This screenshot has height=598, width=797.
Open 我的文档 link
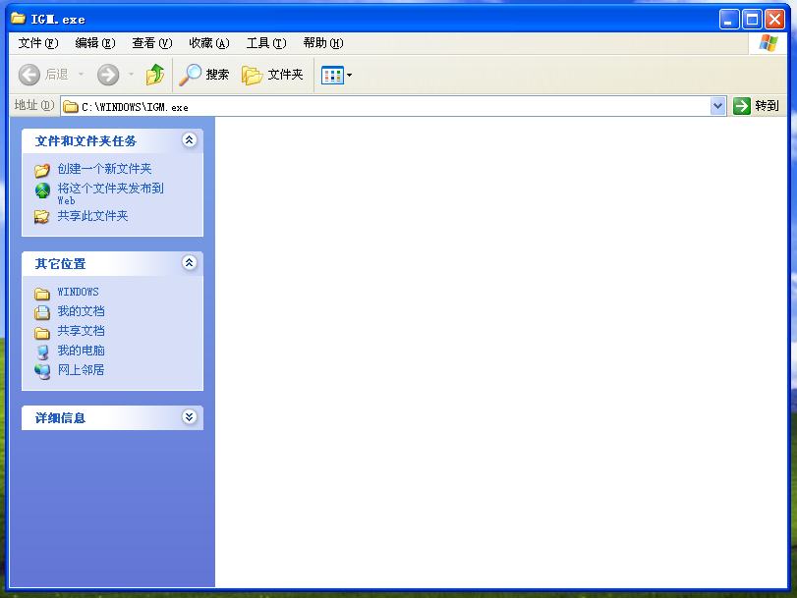coord(81,311)
